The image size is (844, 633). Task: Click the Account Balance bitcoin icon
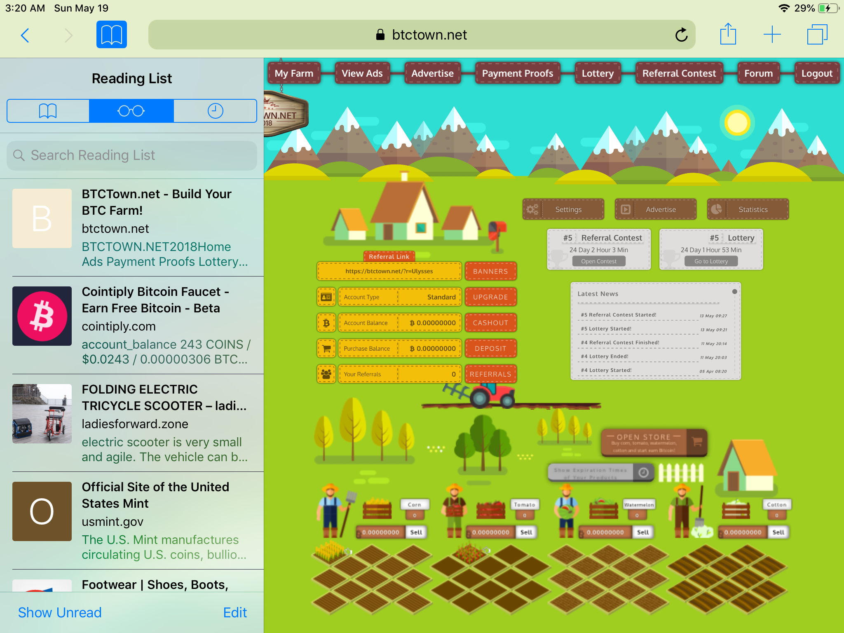(x=326, y=323)
